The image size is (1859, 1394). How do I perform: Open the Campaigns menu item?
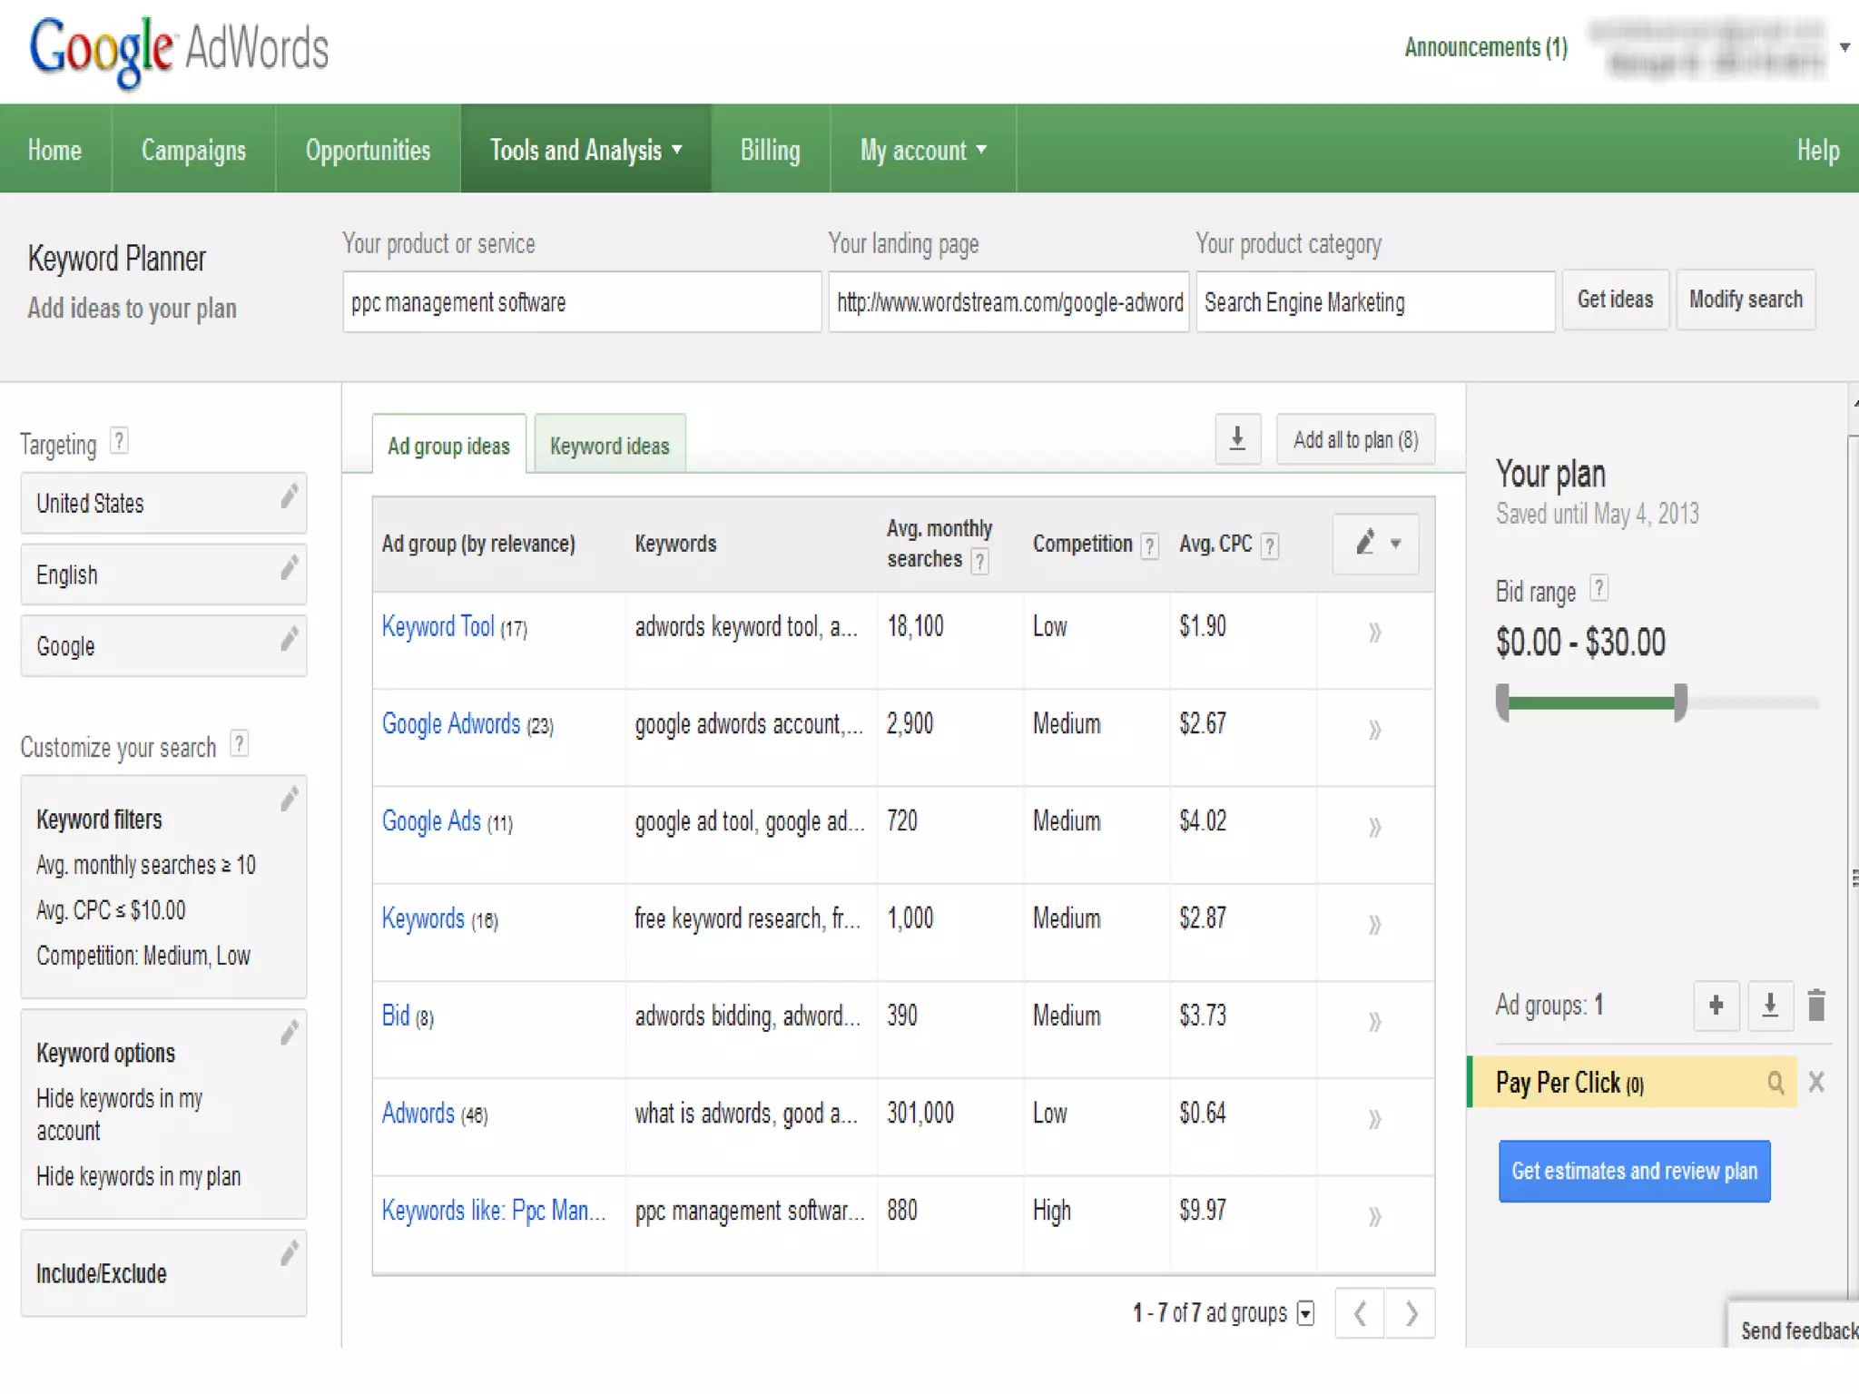click(x=193, y=150)
